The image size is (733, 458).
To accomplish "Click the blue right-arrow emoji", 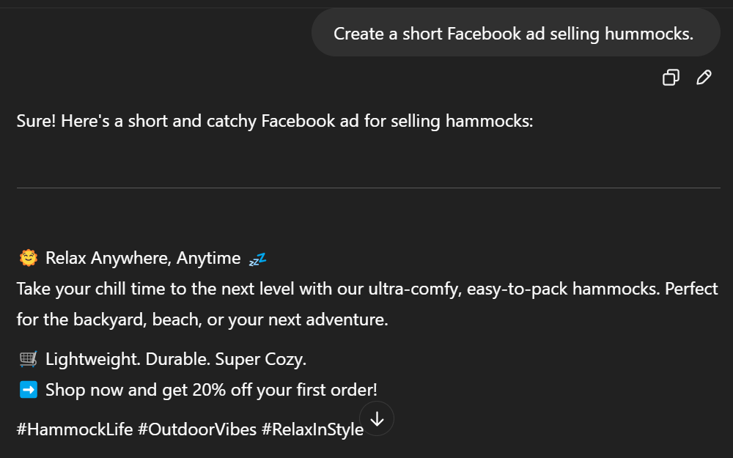I will (29, 390).
